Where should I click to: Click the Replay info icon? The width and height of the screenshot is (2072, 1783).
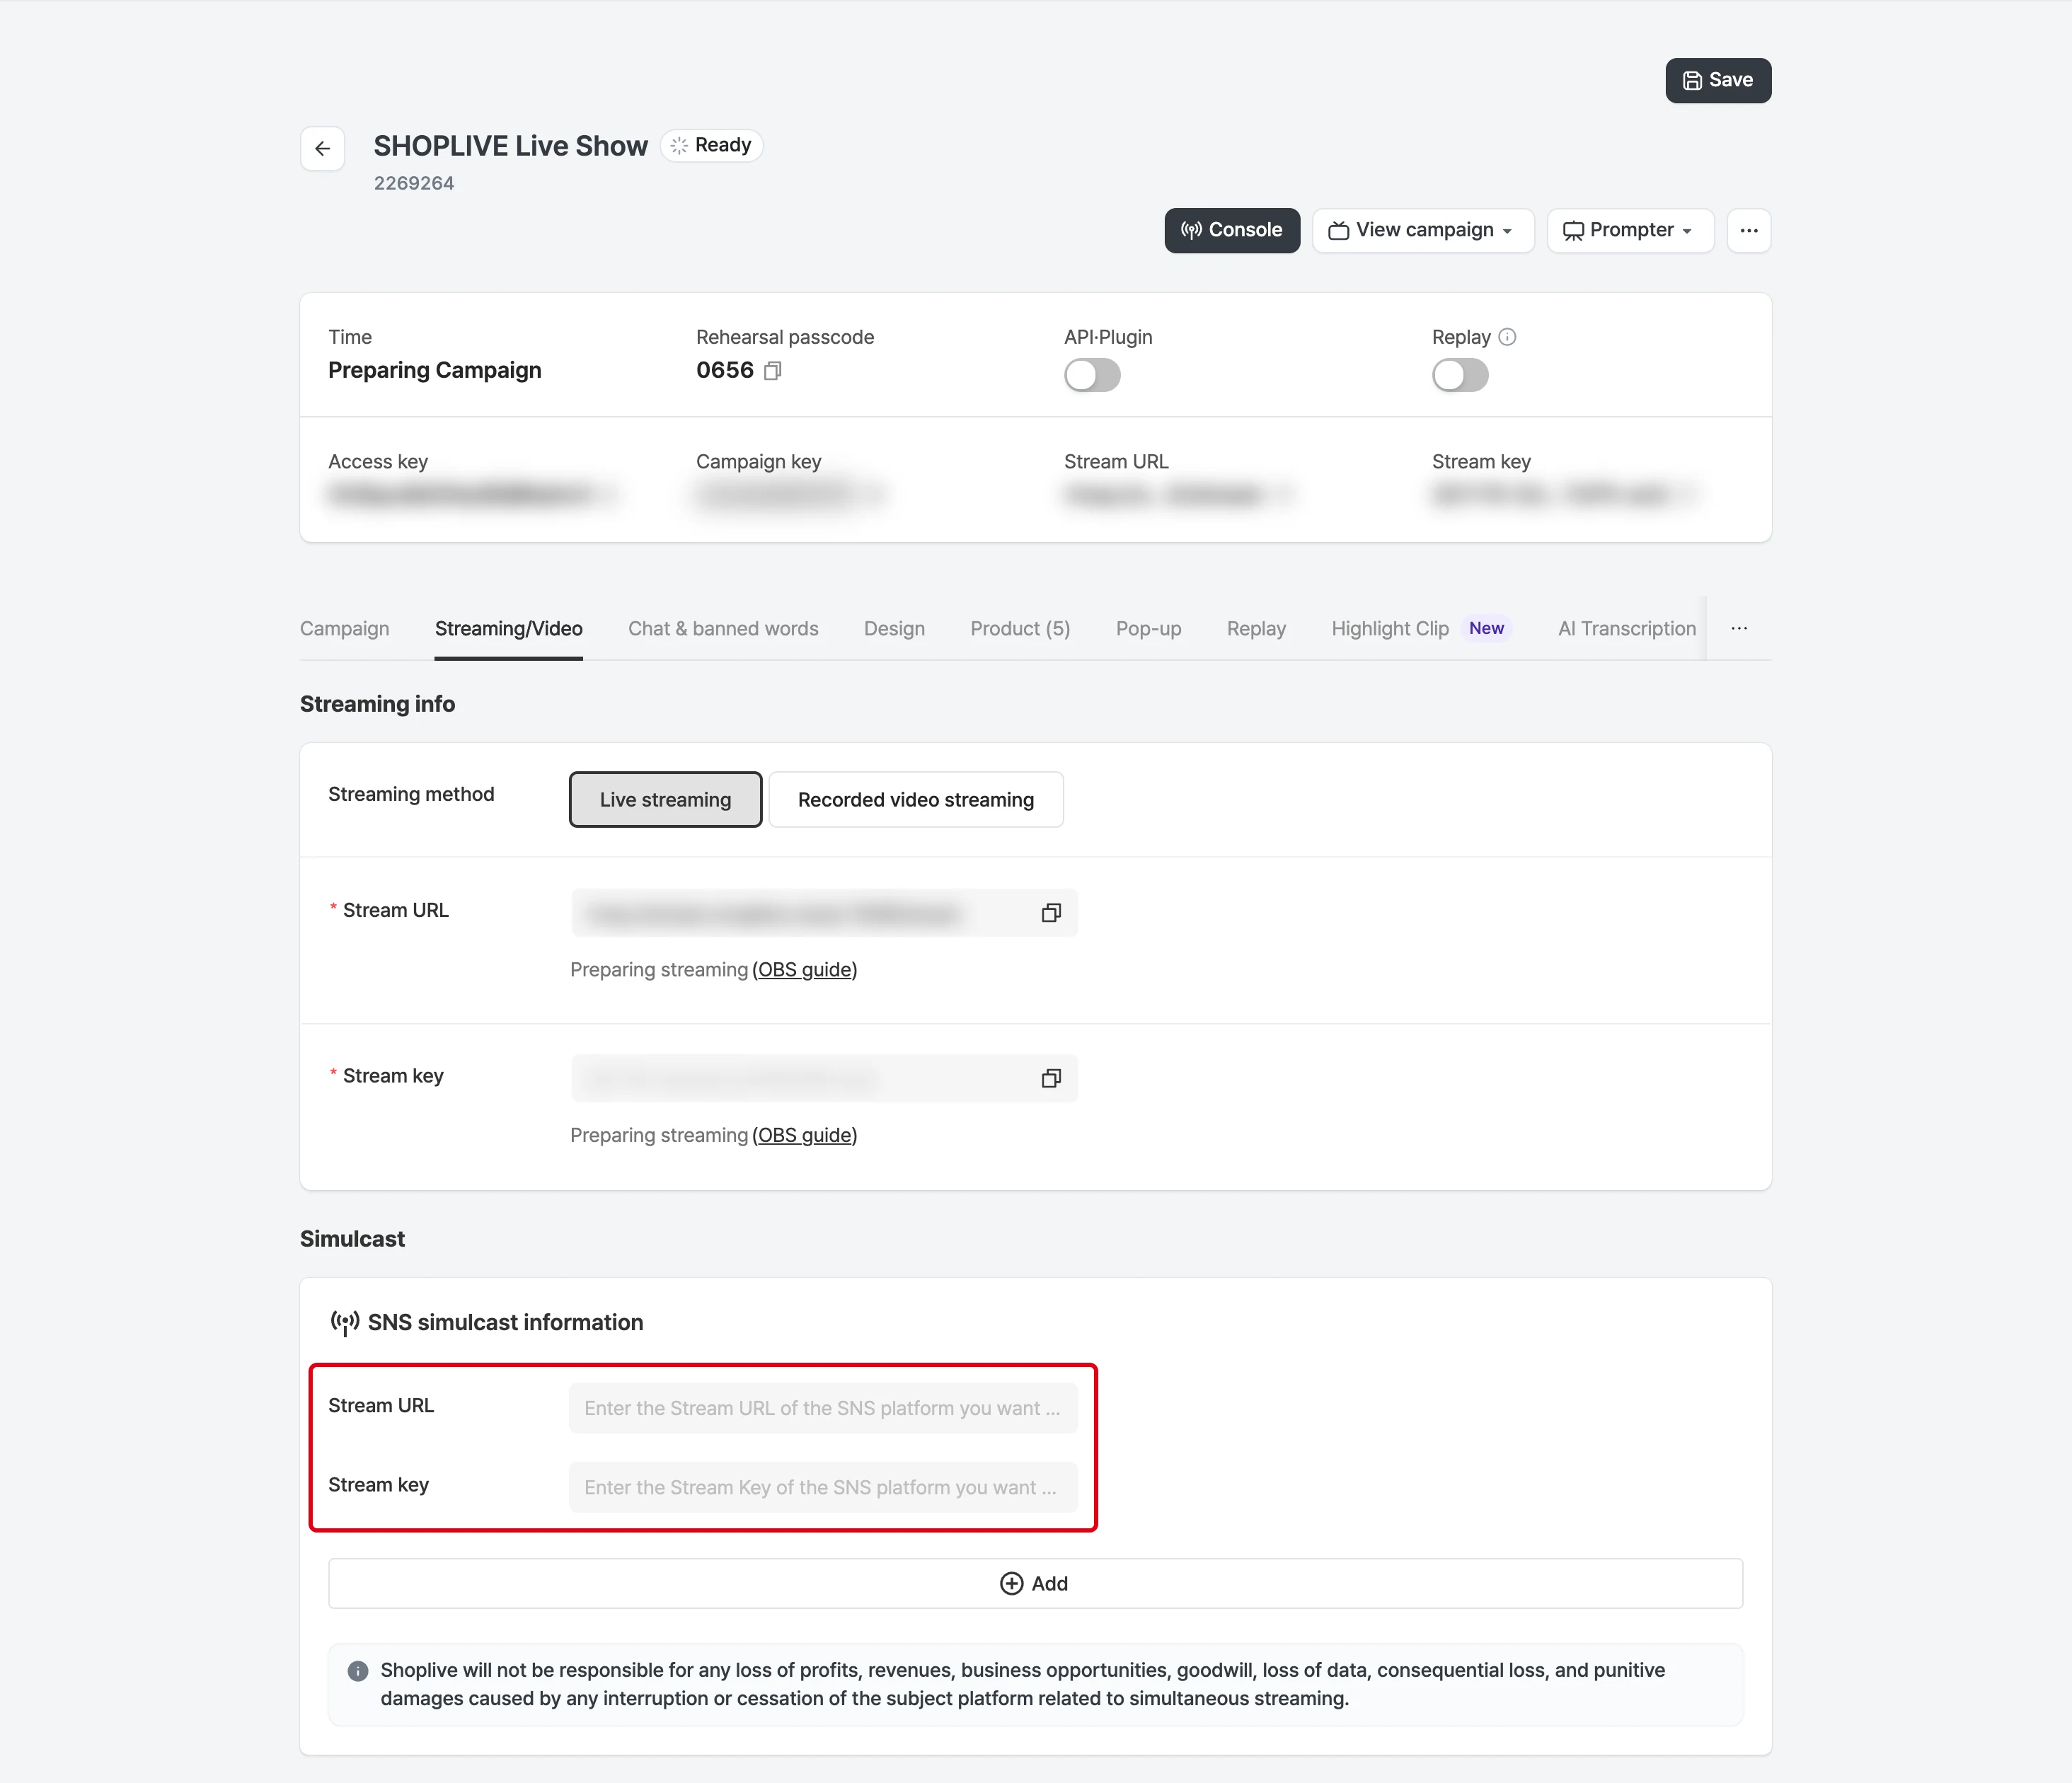tap(1507, 337)
